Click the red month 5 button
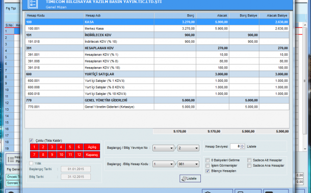The height and width of the screenshot is (193, 311). (70, 147)
